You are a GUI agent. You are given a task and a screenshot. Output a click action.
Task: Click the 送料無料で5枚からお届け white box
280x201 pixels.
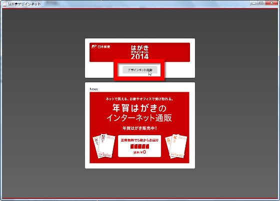point(139,146)
